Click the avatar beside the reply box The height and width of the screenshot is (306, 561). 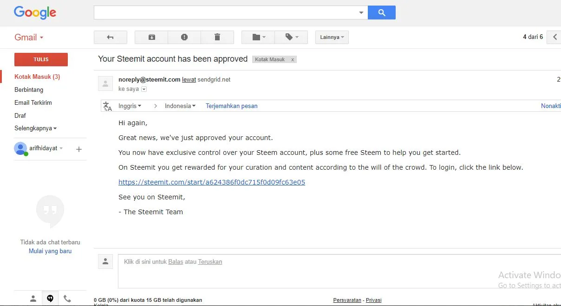pos(105,261)
